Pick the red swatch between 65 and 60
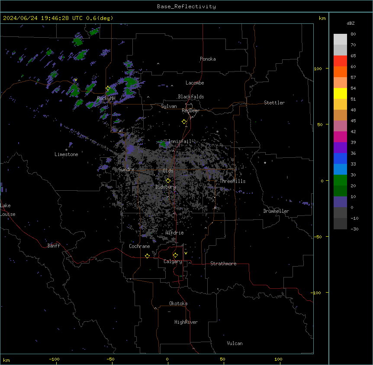 (x=340, y=61)
